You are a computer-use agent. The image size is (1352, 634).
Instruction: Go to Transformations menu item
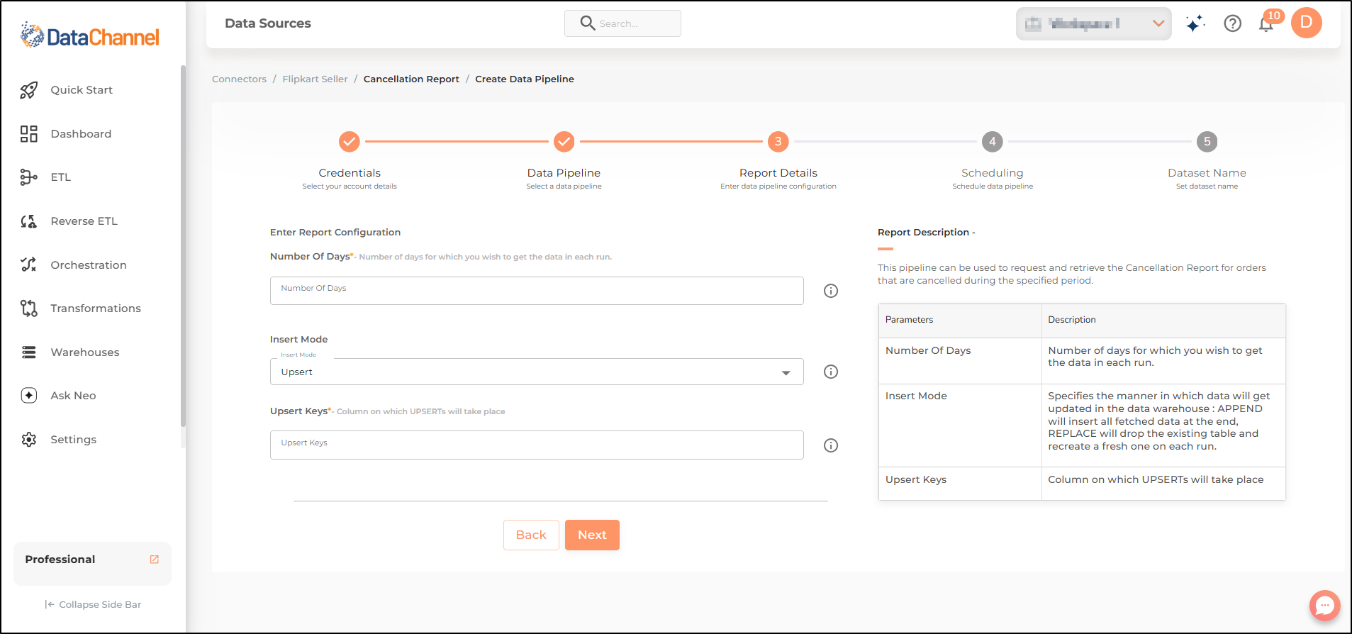96,308
